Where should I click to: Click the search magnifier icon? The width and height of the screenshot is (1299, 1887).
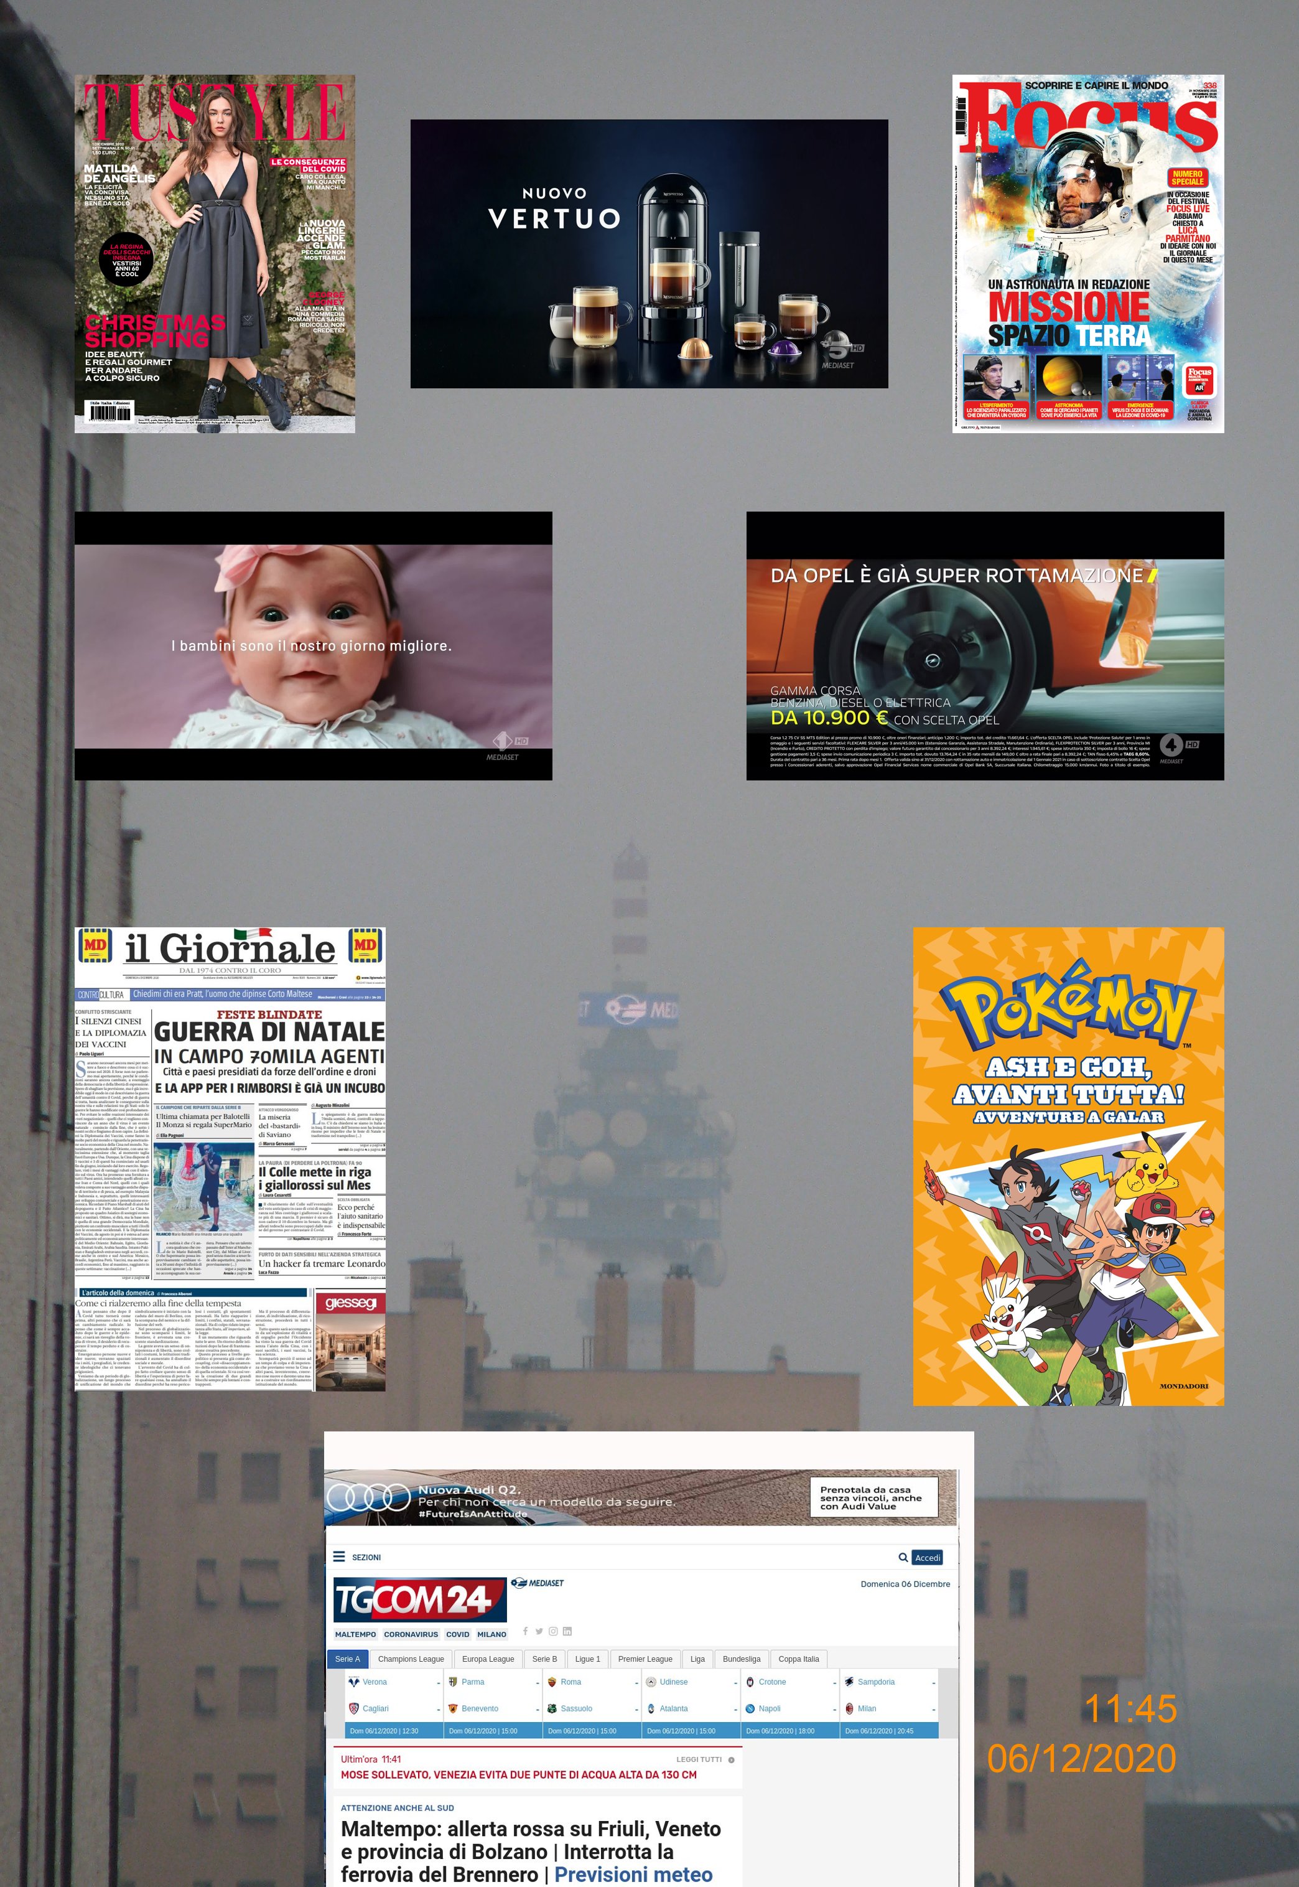pos(903,1557)
